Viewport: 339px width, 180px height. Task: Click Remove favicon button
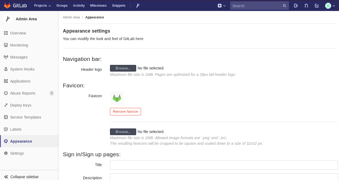[125, 112]
